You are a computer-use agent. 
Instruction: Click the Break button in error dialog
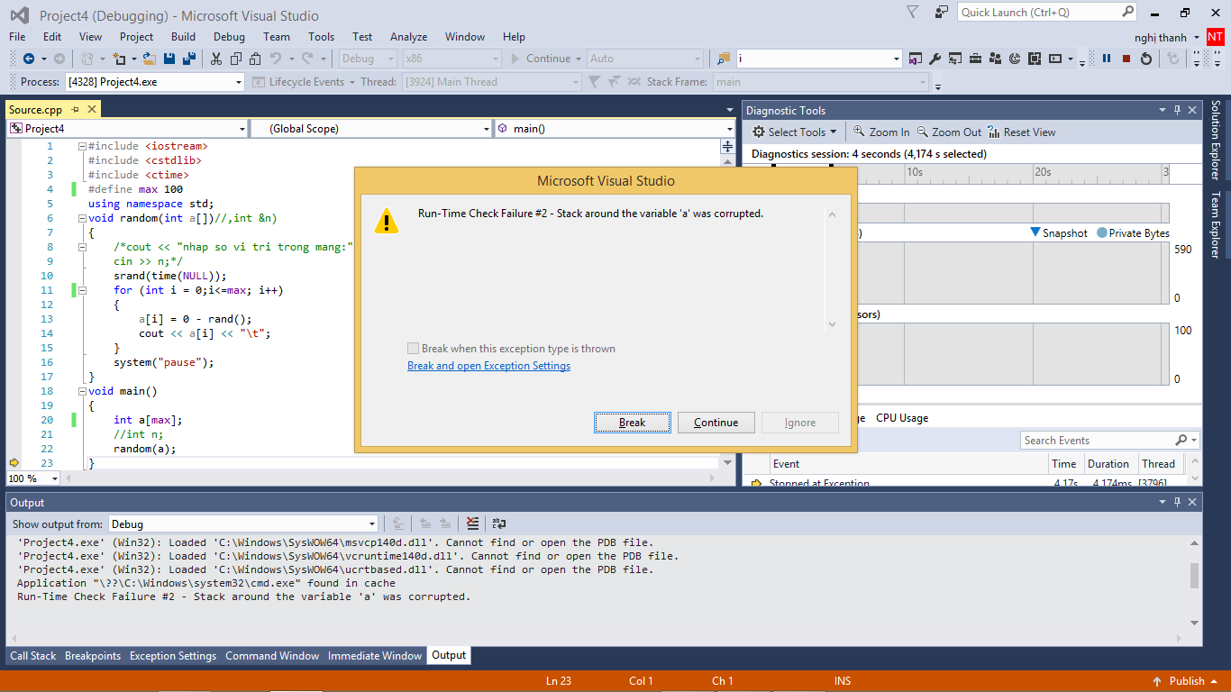point(633,423)
